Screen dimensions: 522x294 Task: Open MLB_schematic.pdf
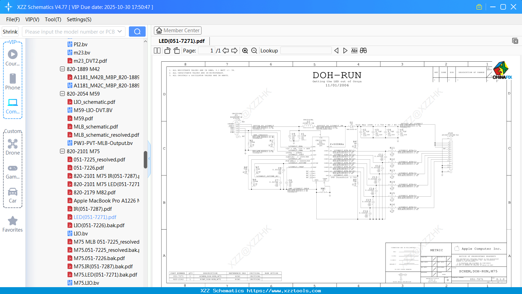pyautogui.click(x=96, y=126)
